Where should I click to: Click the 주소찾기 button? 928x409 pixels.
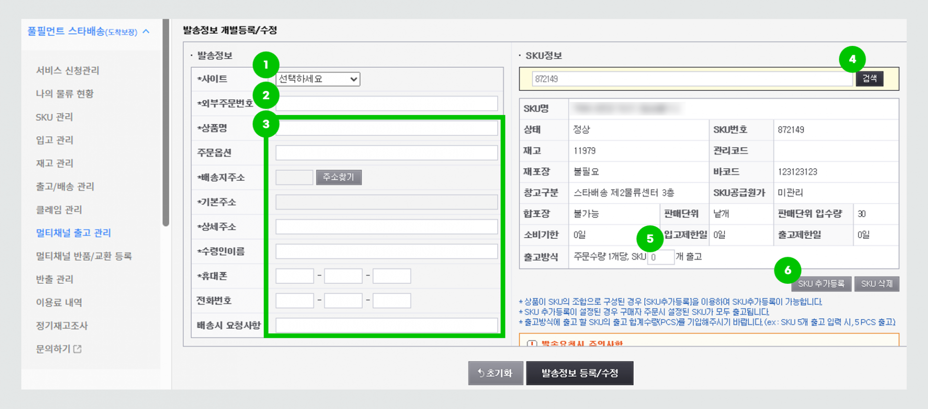(339, 177)
